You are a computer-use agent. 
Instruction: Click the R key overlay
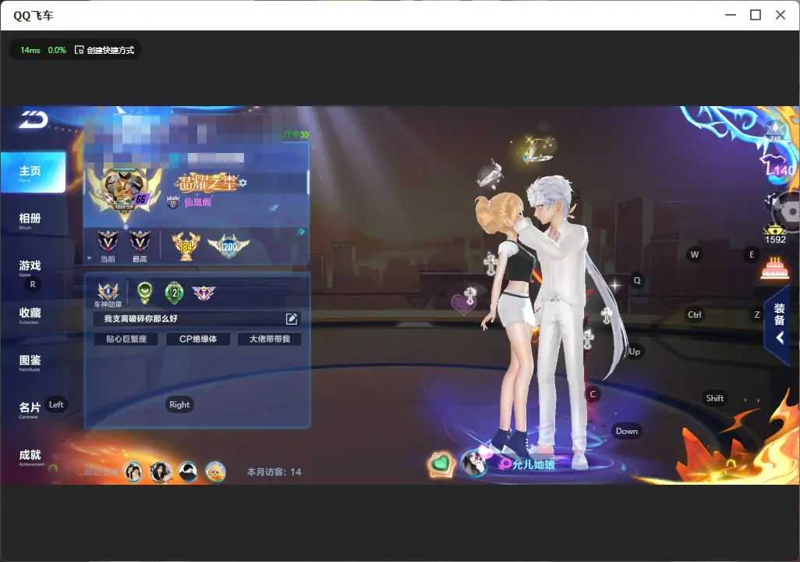(x=33, y=285)
